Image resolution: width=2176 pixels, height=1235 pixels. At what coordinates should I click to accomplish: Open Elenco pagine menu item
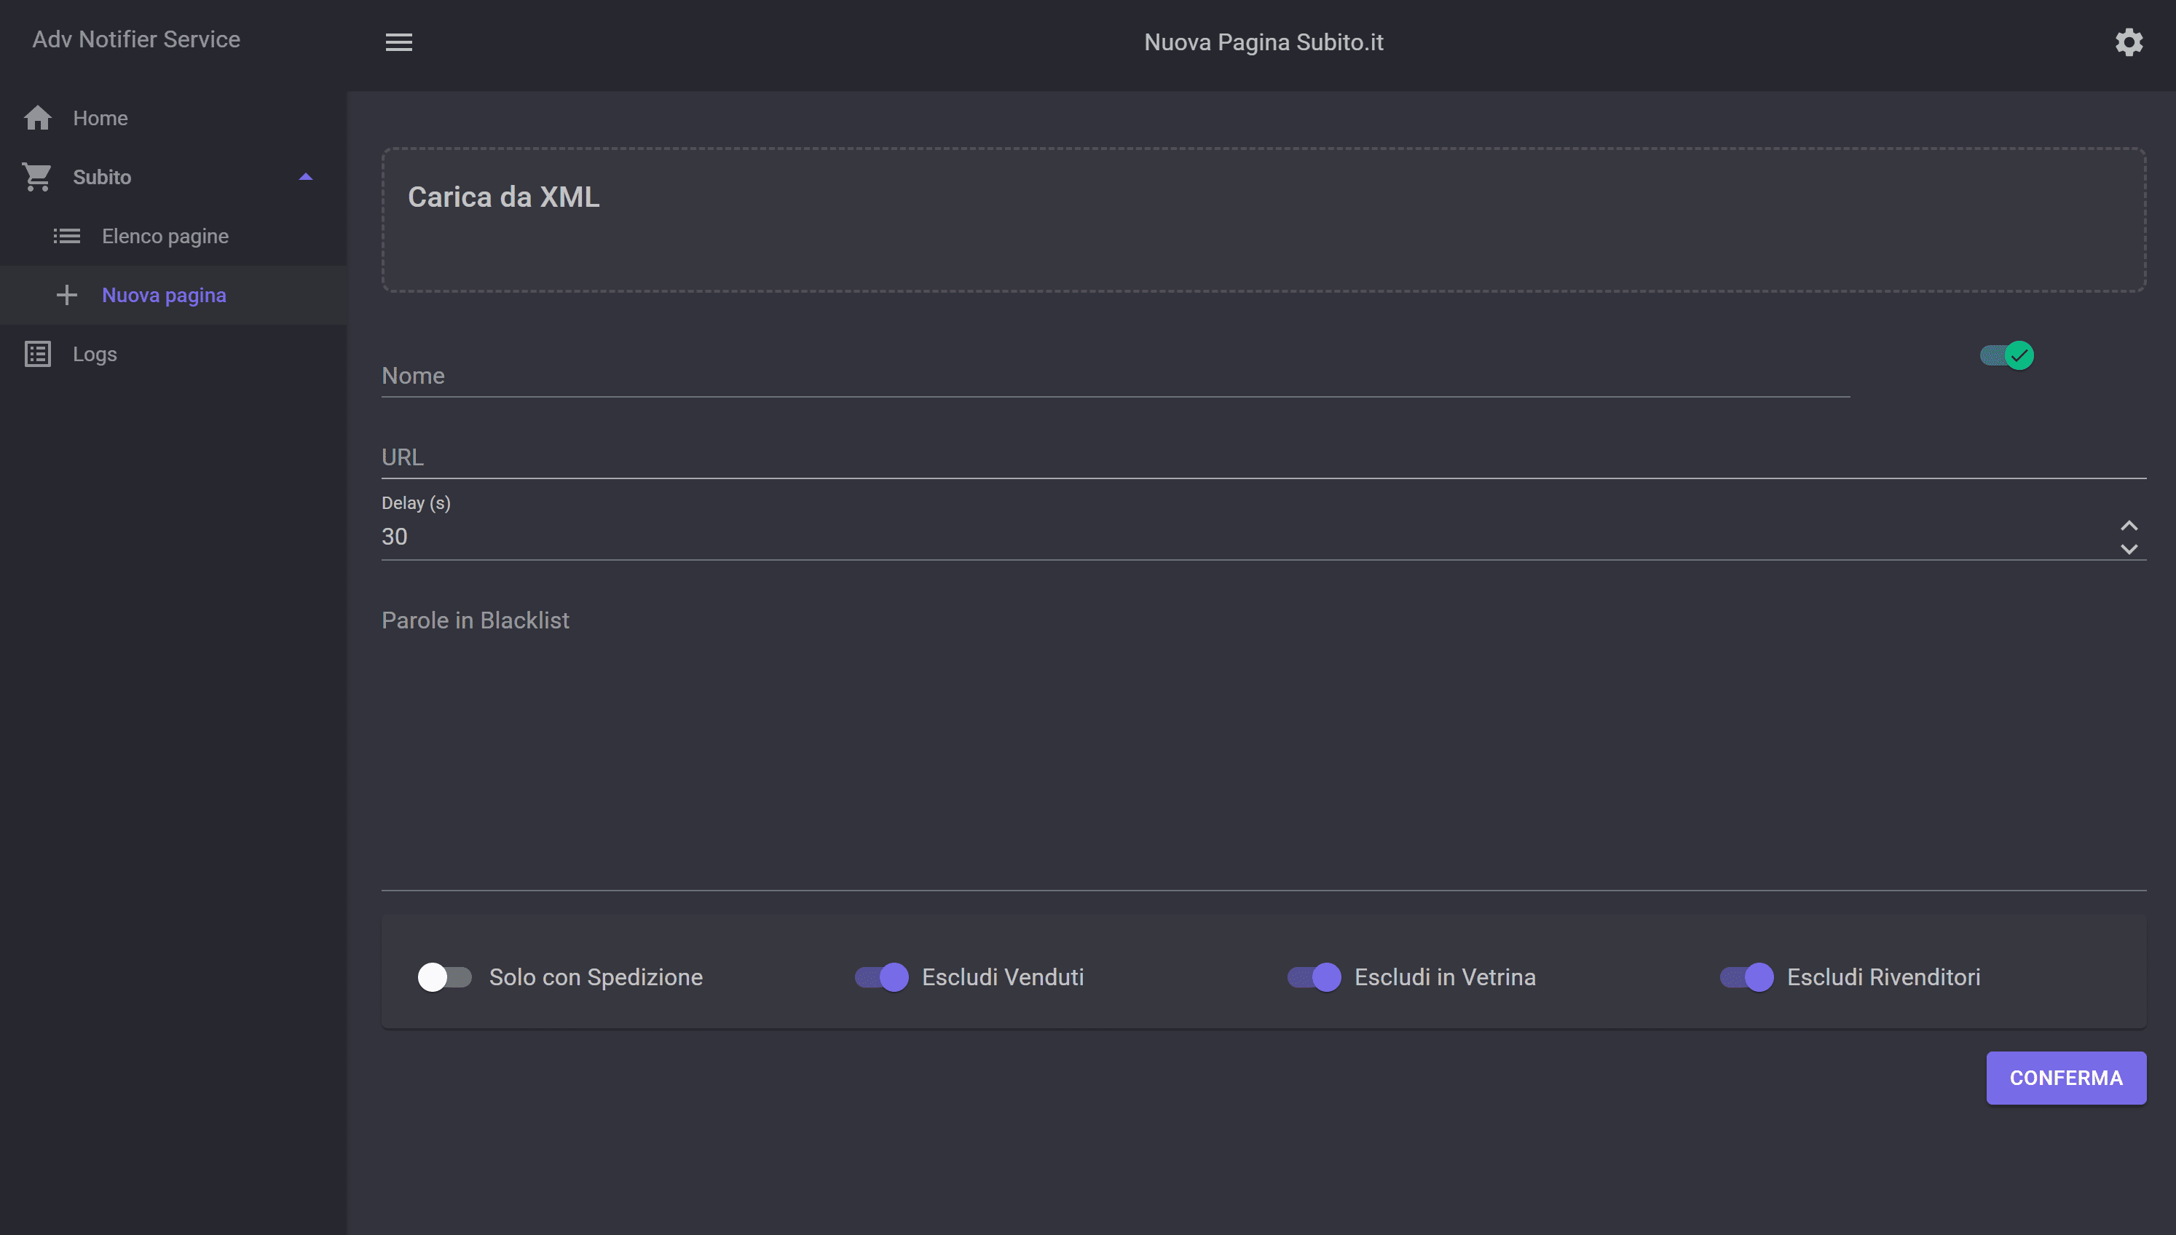(x=165, y=236)
